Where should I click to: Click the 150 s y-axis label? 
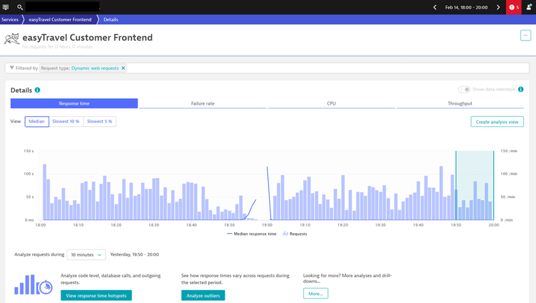28,151
